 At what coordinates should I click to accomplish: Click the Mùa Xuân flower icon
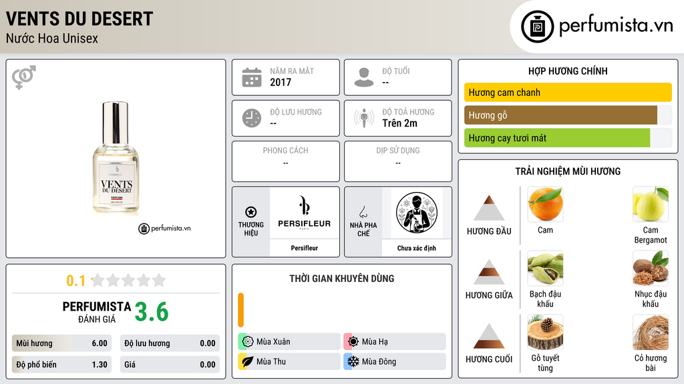pos(248,342)
